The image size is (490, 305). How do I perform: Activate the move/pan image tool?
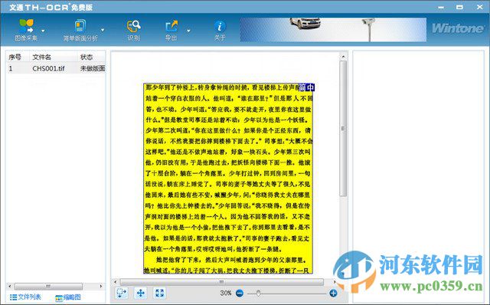click(141, 293)
